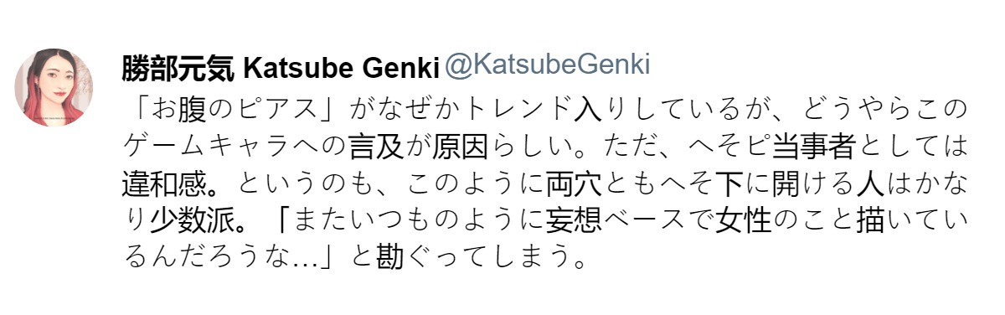Image resolution: width=1005 pixels, height=315 pixels.
Task: Open the profile avatar picture
Action: 54,87
